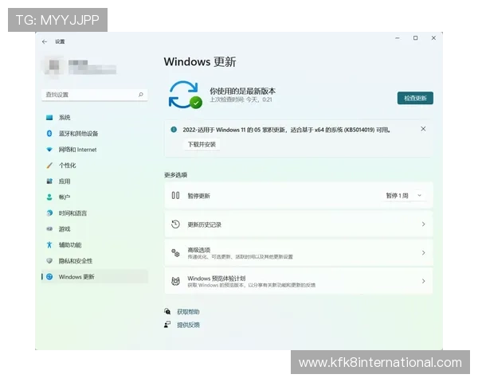Click the paintbrush icon beside 个性化

point(49,166)
